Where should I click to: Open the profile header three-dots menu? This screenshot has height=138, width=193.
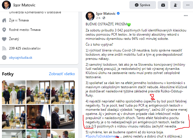(x=188, y=5)
